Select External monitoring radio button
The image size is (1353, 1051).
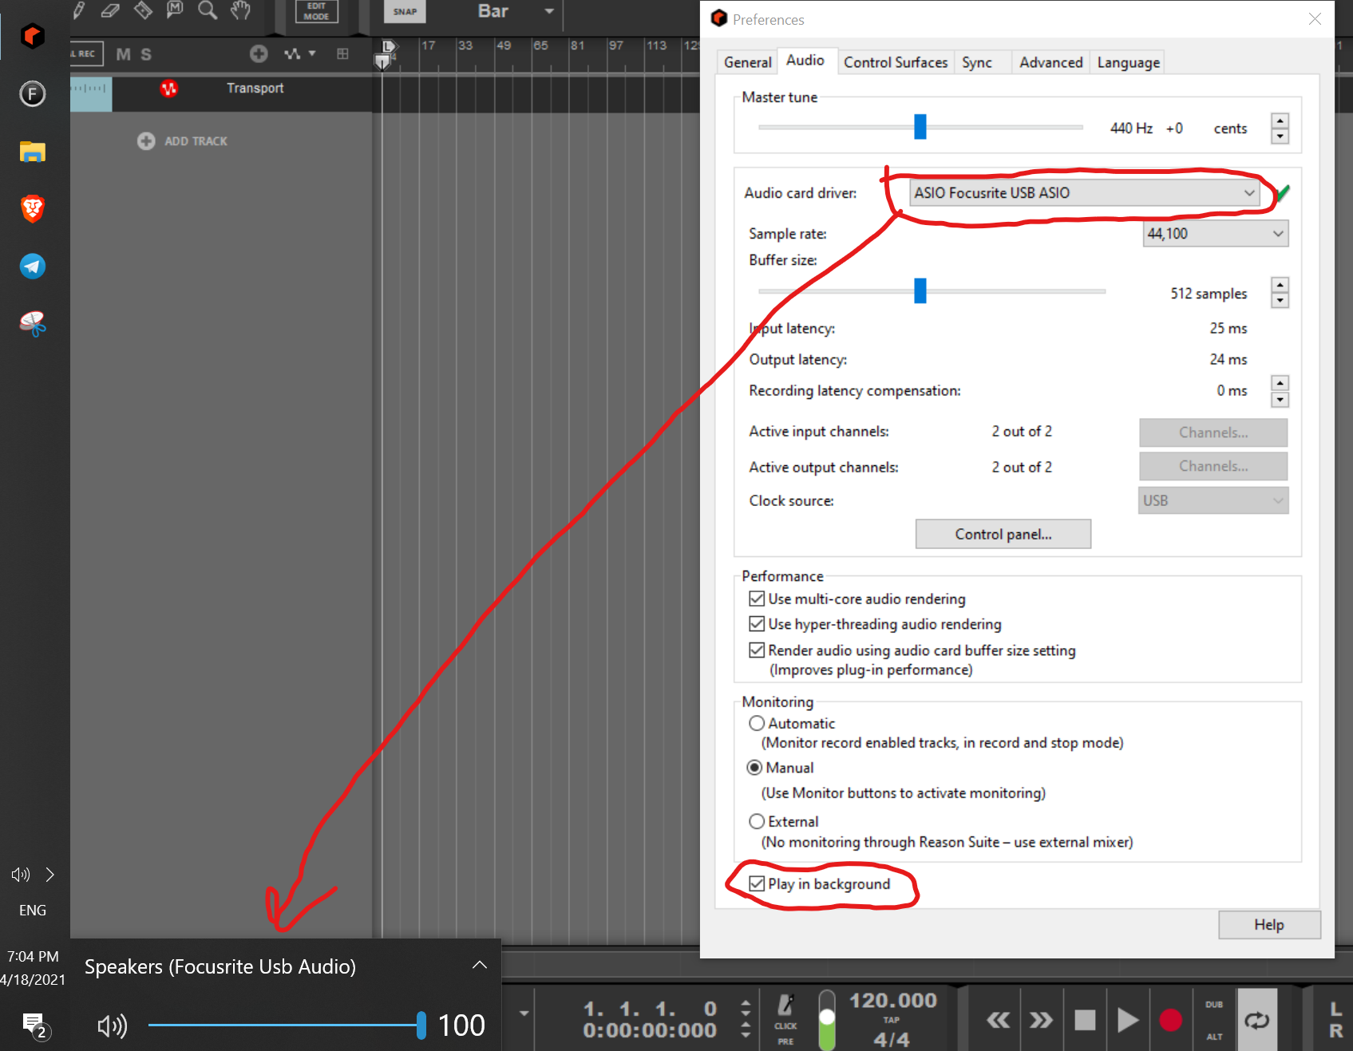click(757, 821)
